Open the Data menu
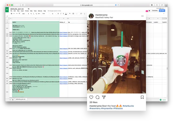Screen dimensions: 173x121 [x=31, y=11]
